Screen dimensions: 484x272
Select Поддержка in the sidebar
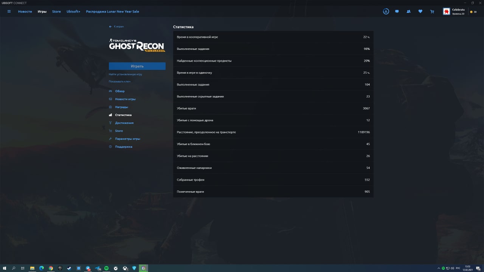[x=124, y=147]
